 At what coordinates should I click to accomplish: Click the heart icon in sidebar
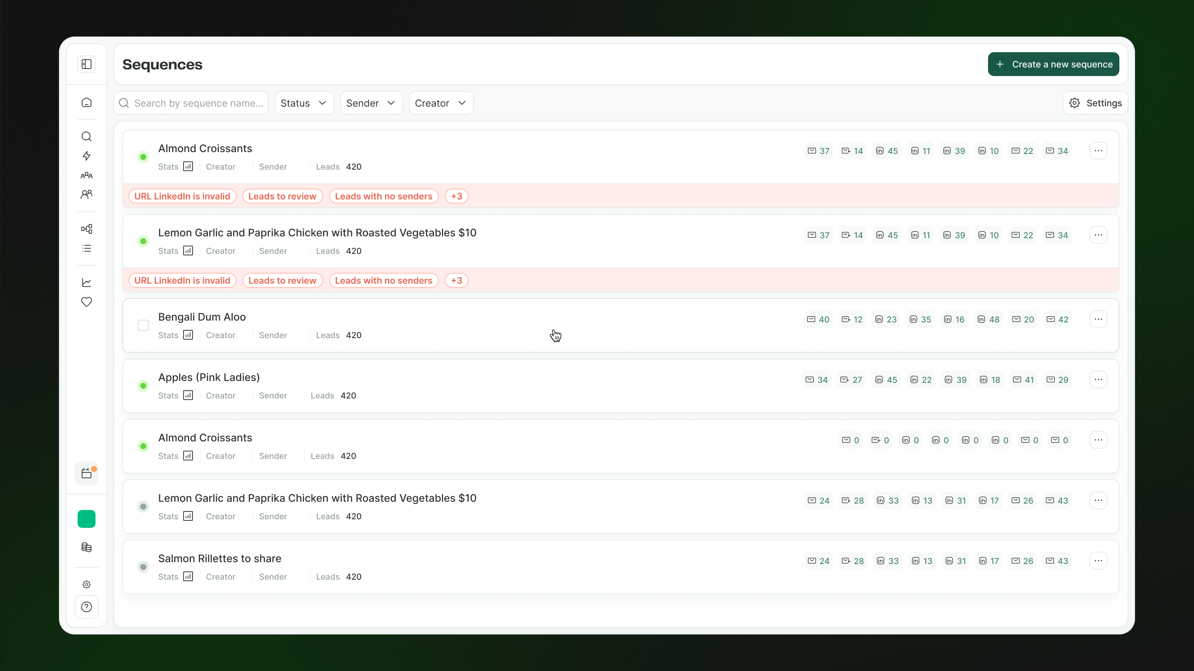(x=87, y=302)
